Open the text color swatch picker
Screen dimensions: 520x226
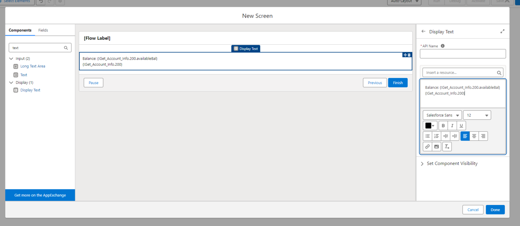(430, 125)
